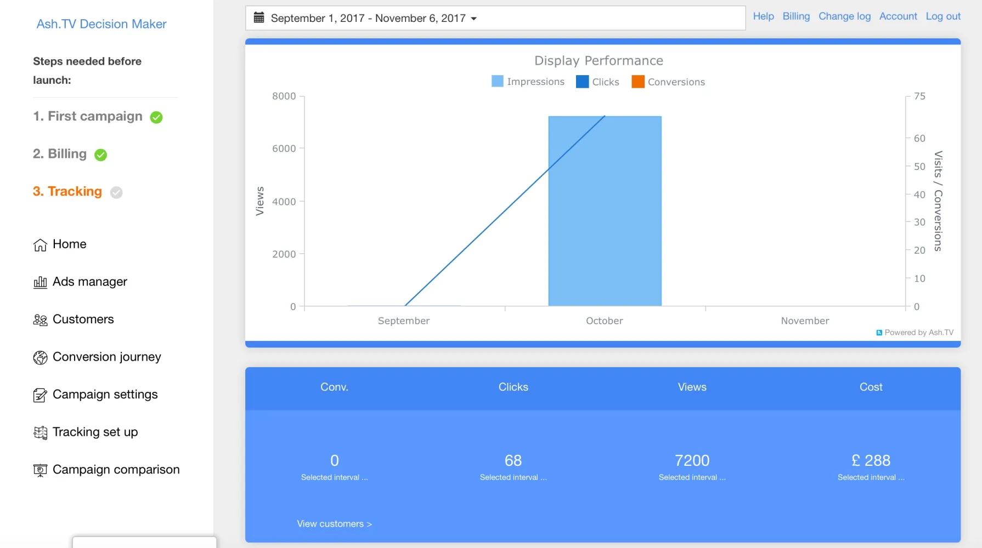Toggle the Impressions legend swatch
Viewport: 982px width, 548px height.
pos(497,82)
